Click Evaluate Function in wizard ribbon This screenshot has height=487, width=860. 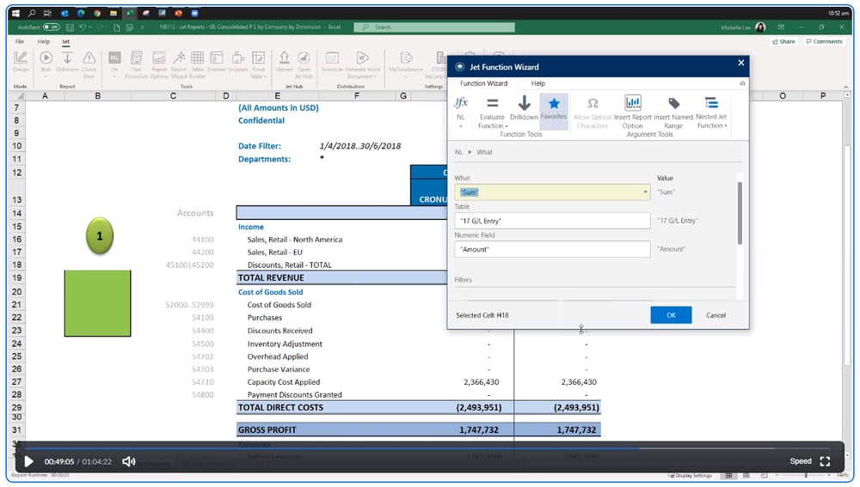pyautogui.click(x=492, y=113)
